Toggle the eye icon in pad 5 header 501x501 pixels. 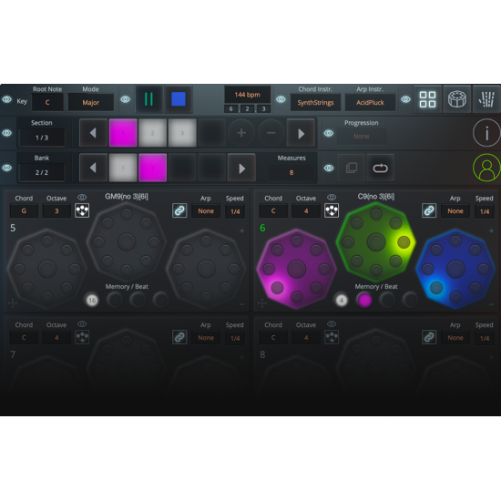click(82, 198)
